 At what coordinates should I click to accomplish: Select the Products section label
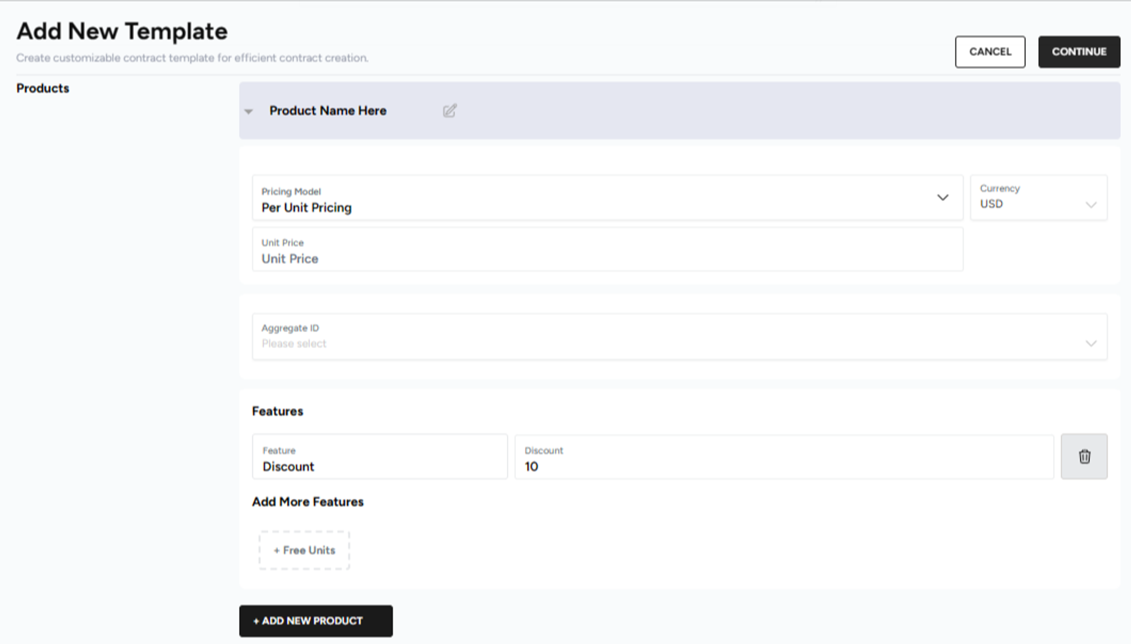pyautogui.click(x=43, y=88)
